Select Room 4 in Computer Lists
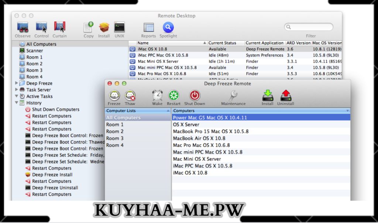This screenshot has height=223, width=378. pos(138,145)
